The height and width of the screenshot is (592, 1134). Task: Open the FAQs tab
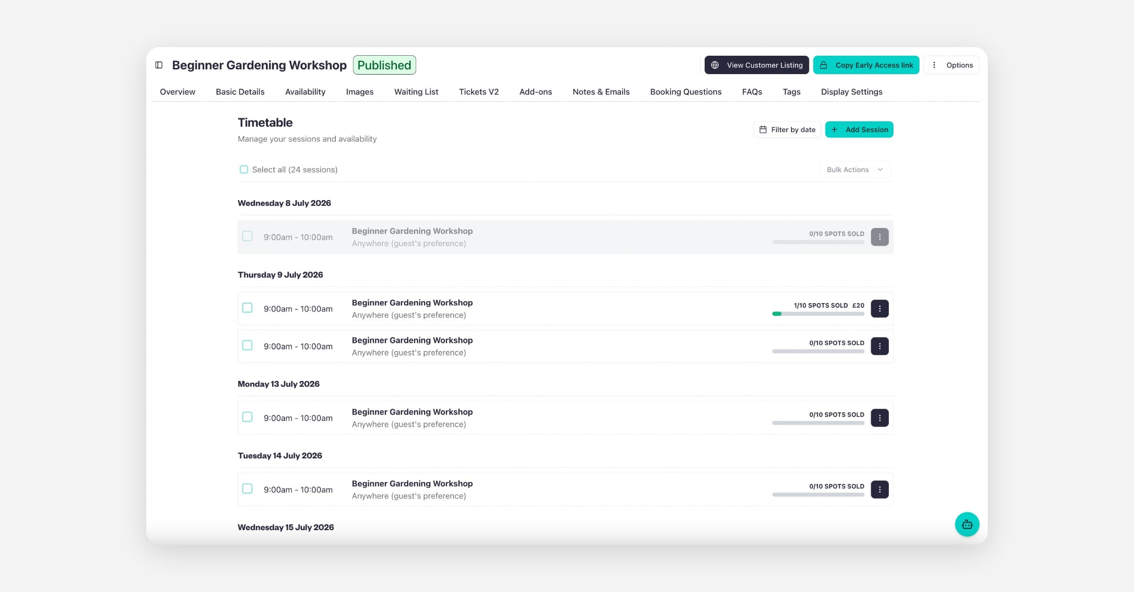point(752,92)
